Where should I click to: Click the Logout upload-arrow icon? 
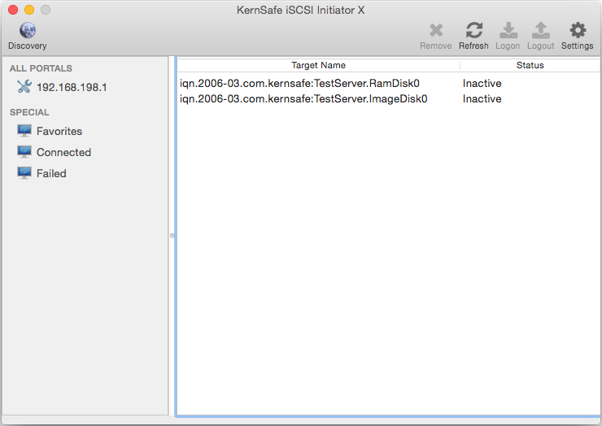(x=541, y=30)
